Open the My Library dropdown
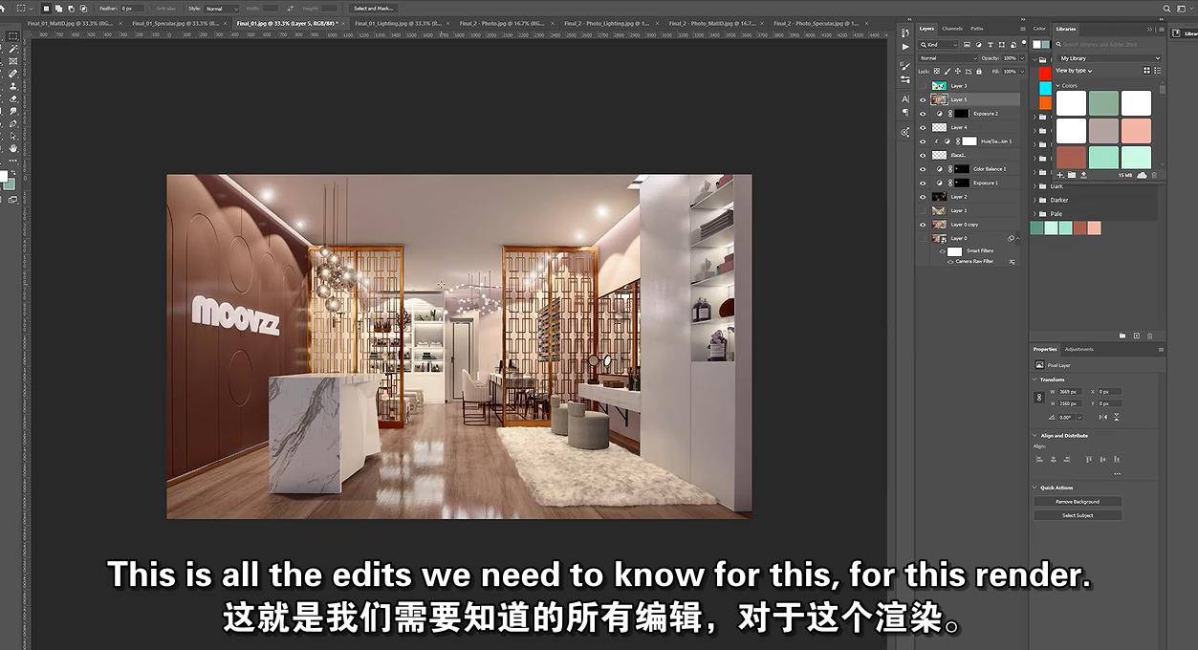The width and height of the screenshot is (1198, 650). (x=1109, y=58)
